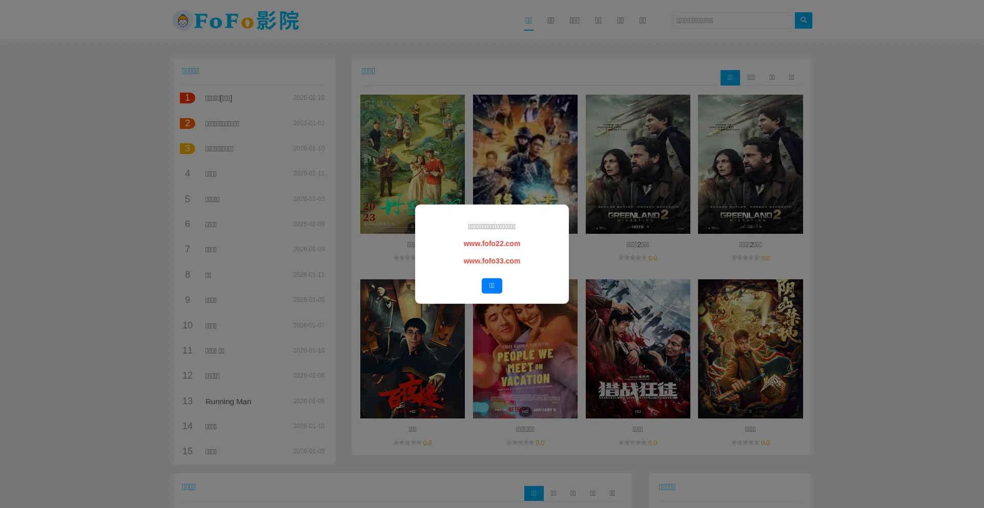Select the underlined first item in top navigation
Viewport: 984px width, 508px height.
pyautogui.click(x=528, y=20)
